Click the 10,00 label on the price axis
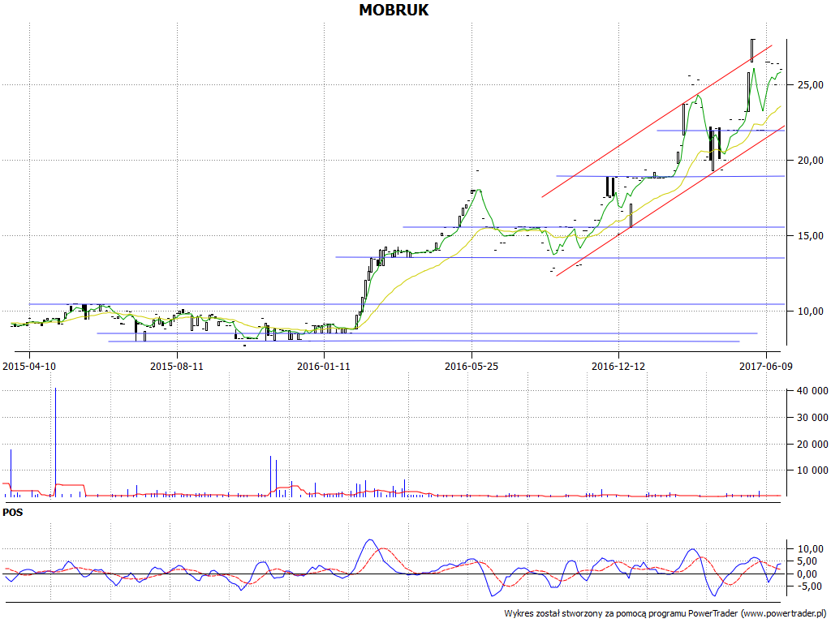The height and width of the screenshot is (623, 831). (811, 311)
